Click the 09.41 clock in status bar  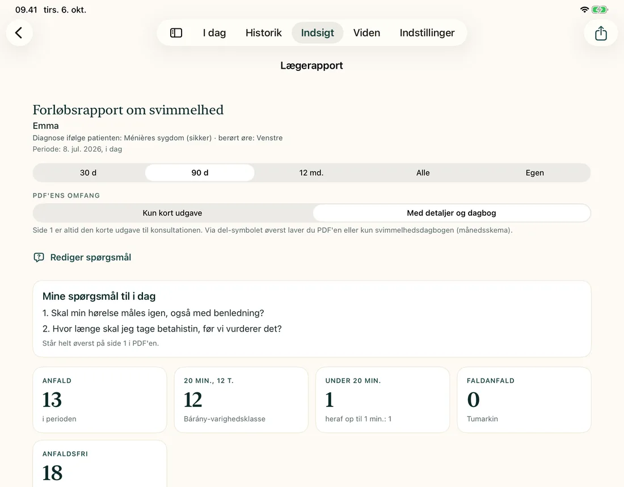pos(26,10)
